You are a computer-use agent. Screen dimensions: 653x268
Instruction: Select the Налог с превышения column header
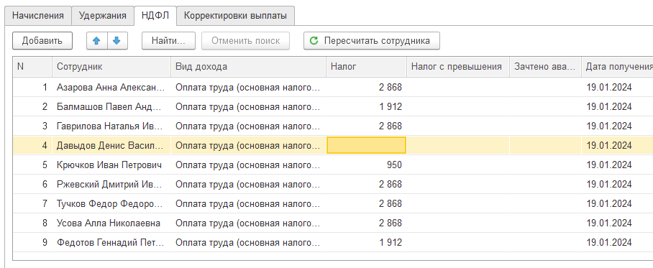click(x=458, y=67)
